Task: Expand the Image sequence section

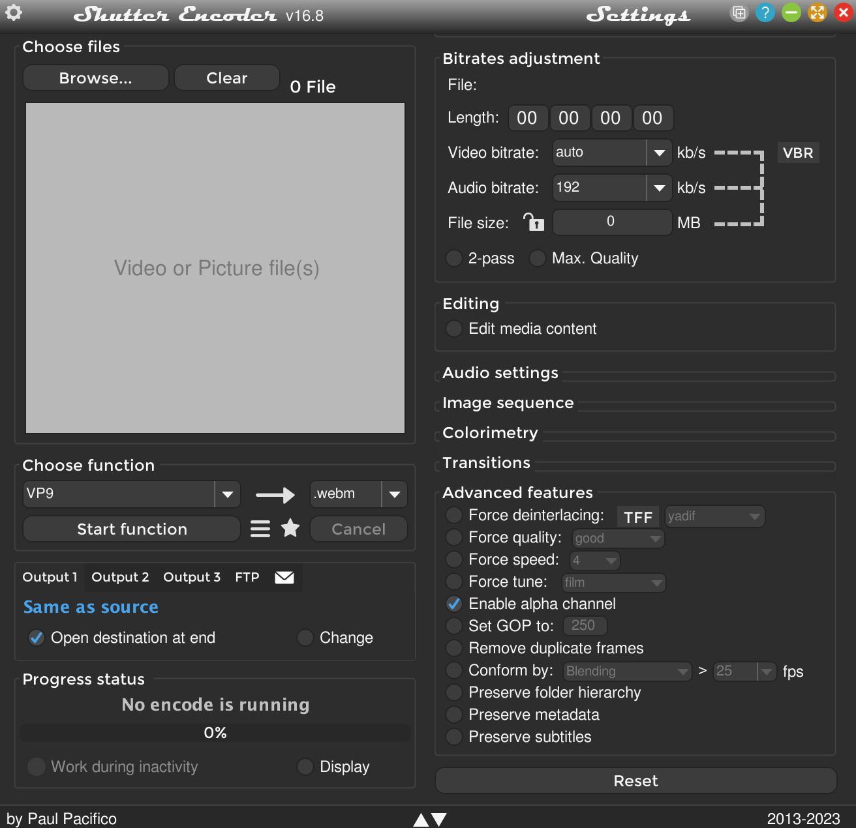Action: point(508,403)
